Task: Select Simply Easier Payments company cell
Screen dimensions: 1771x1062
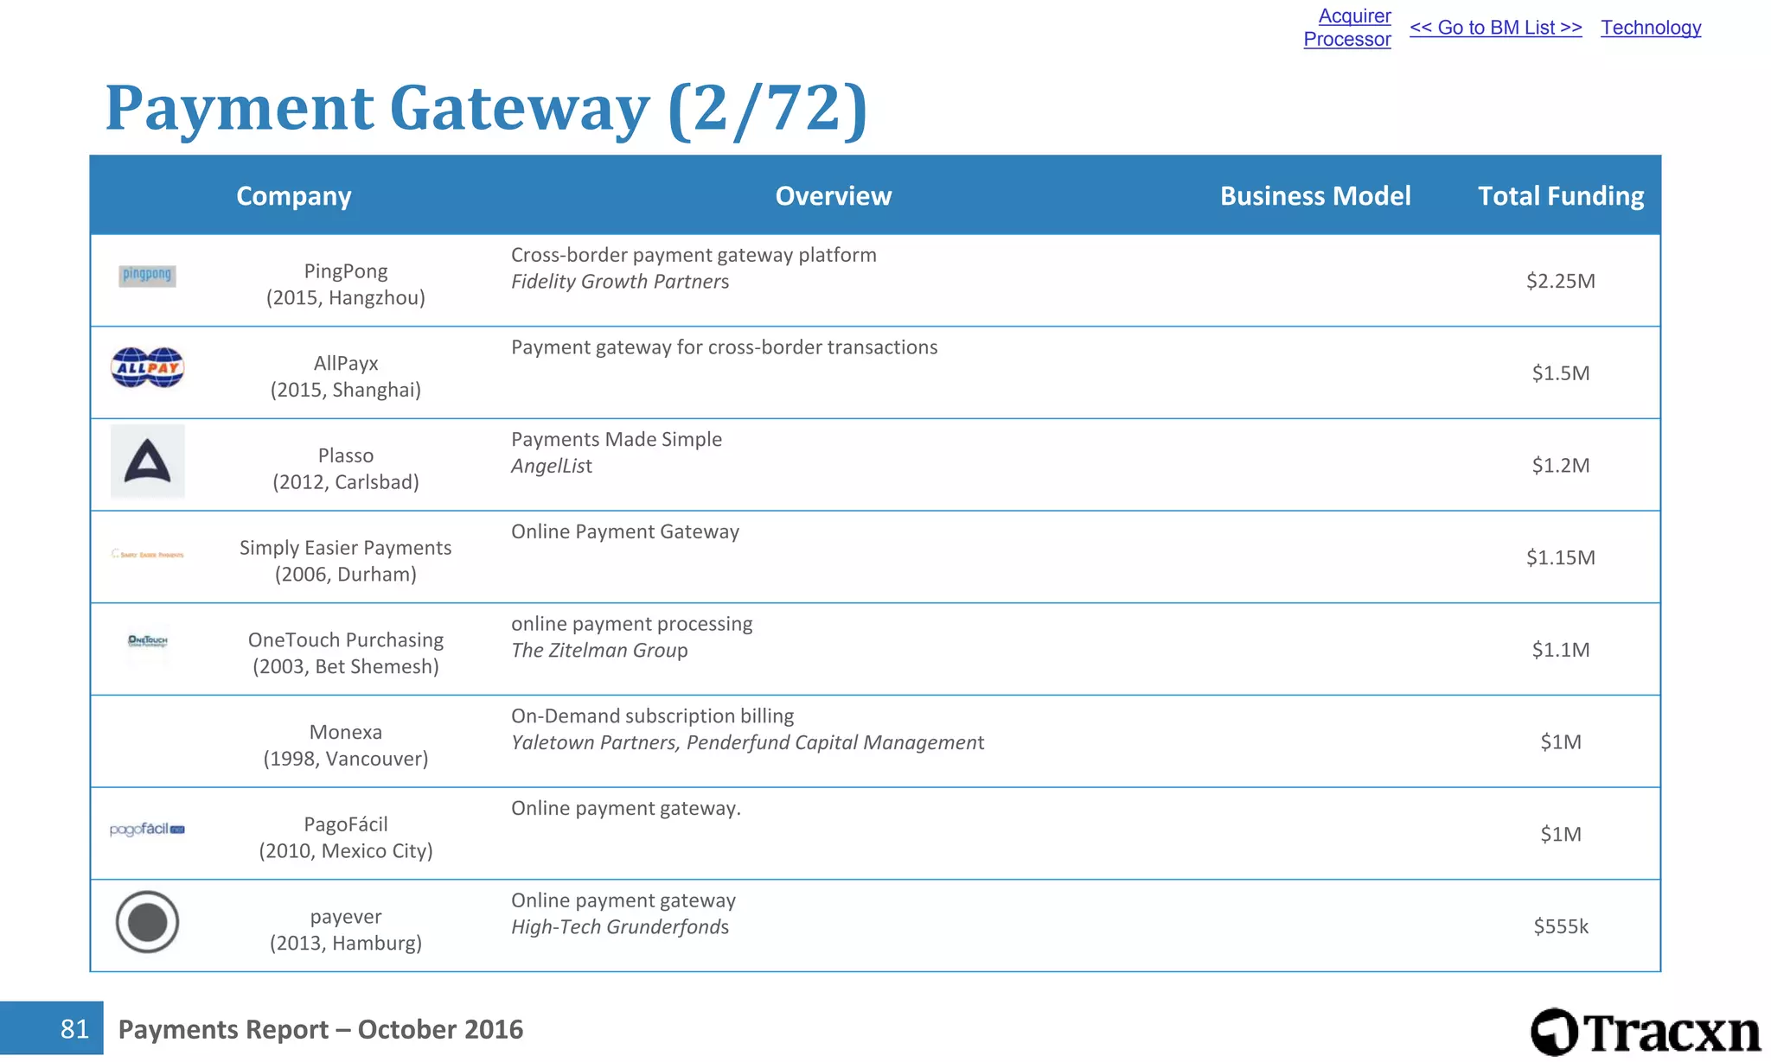Action: [346, 561]
